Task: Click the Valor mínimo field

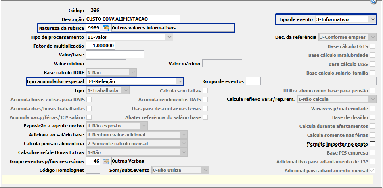Action: (x=106, y=63)
